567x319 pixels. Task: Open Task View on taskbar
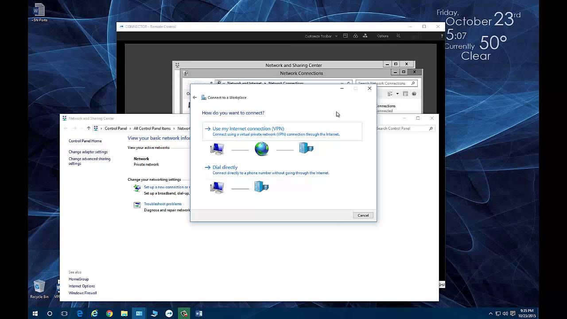click(x=64, y=313)
